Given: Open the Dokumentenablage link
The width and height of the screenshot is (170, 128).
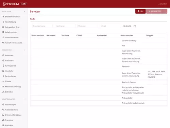Looking at the screenshot, I should coord(13,115).
